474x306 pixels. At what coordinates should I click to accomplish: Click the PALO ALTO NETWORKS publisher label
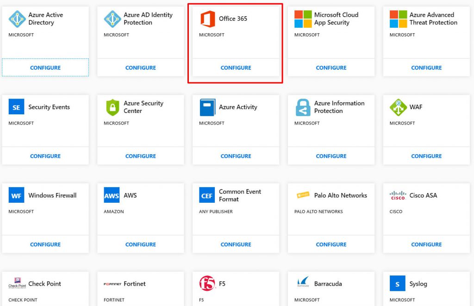pos(318,212)
